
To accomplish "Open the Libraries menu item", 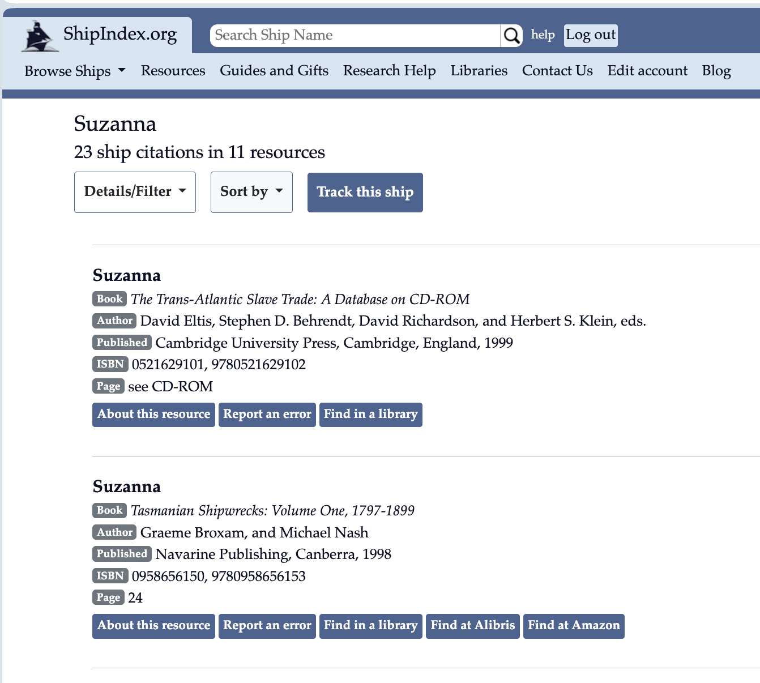I will 479,71.
